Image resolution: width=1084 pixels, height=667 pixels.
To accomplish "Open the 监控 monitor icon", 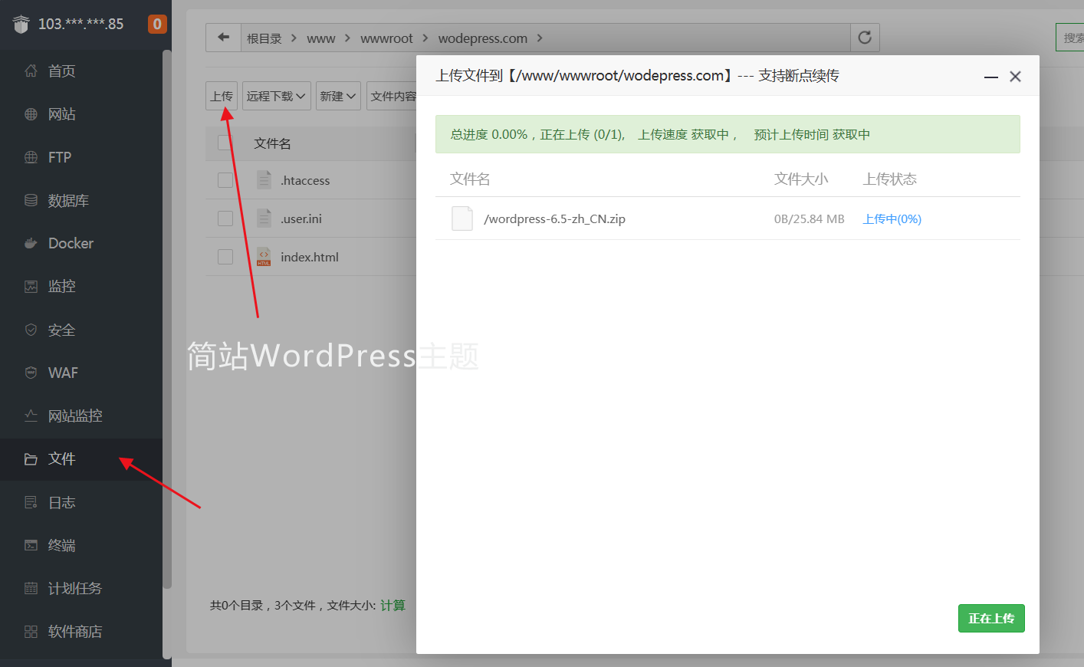I will (x=31, y=287).
